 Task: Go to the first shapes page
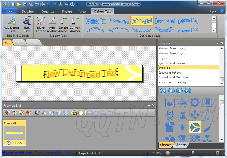(163, 91)
